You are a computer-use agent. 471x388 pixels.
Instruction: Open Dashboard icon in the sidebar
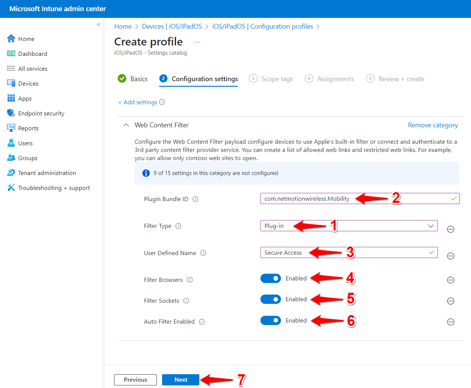pyautogui.click(x=11, y=53)
